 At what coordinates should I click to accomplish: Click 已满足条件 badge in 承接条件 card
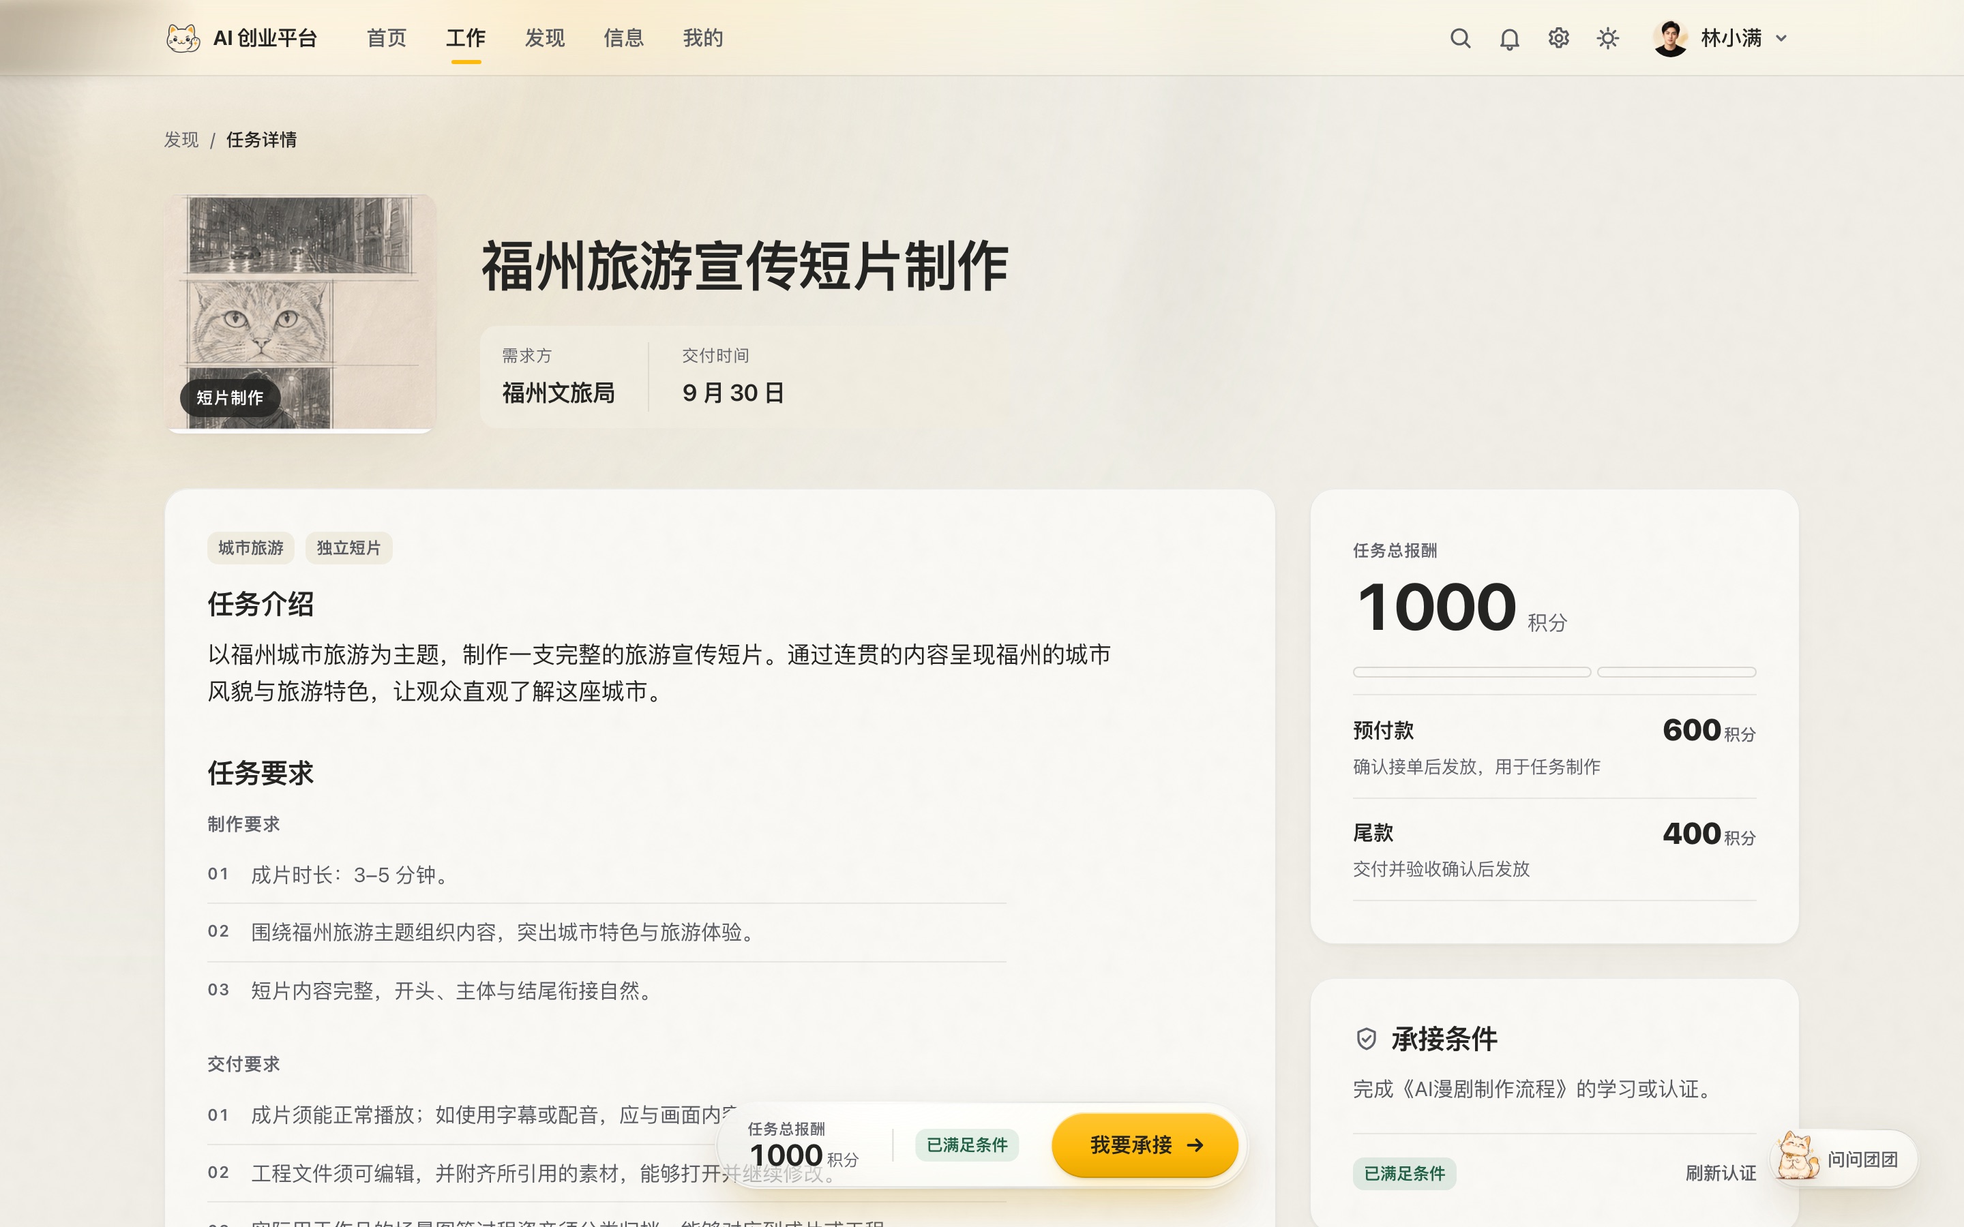[1404, 1173]
